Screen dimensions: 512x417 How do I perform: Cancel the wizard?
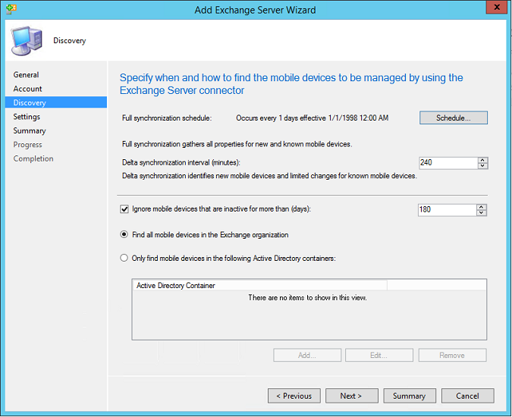(x=467, y=396)
